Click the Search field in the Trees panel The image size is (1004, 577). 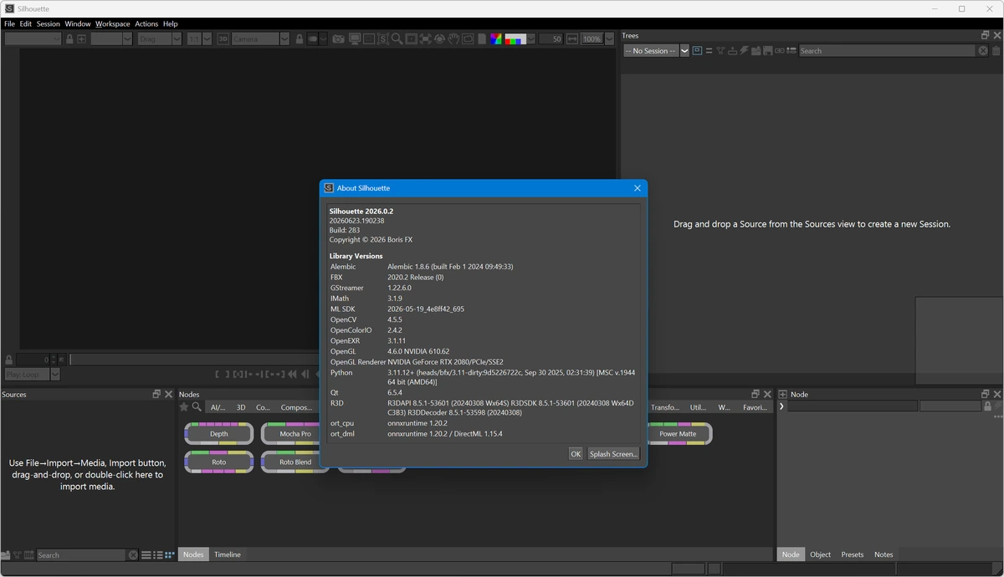[887, 51]
